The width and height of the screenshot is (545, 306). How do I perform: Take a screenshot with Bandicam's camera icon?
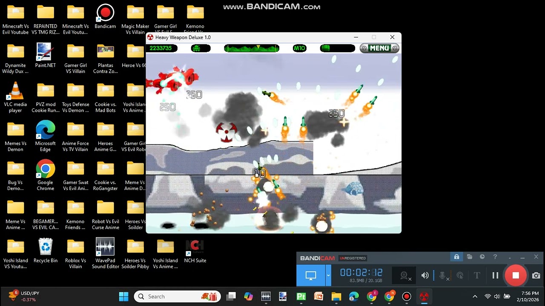536,275
